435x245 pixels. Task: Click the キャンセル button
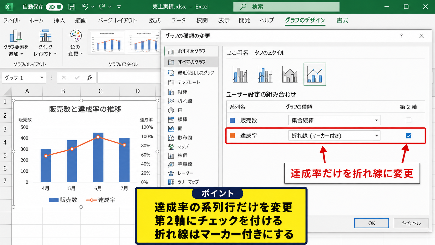pos(411,223)
